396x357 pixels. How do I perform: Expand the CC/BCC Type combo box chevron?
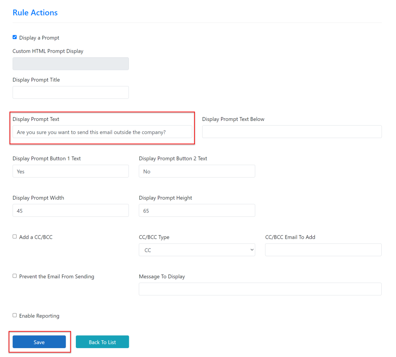pyautogui.click(x=251, y=250)
